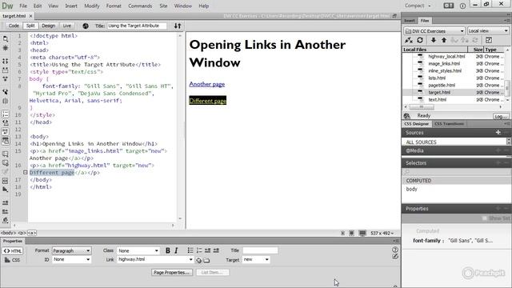Viewport: 512px width, 288px height.
Task: Apply italic formatting in Properties panel
Action: 176,250
